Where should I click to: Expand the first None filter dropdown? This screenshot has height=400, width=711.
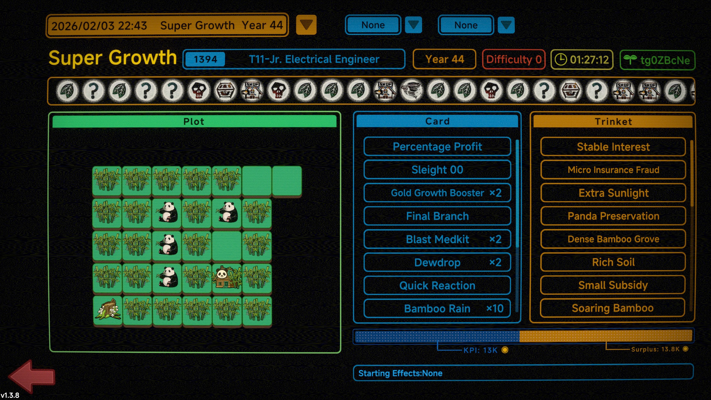[413, 25]
